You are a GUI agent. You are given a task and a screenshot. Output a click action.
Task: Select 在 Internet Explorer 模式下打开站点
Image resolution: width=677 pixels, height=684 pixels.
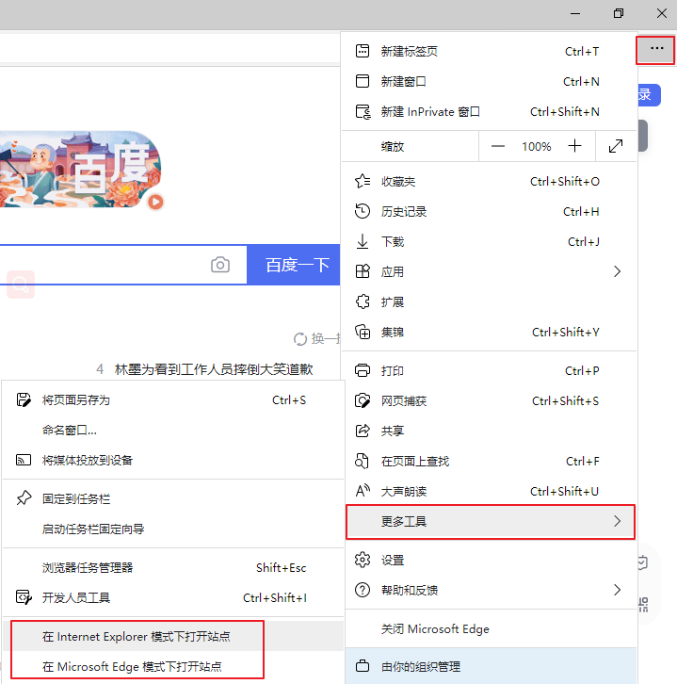click(x=172, y=636)
